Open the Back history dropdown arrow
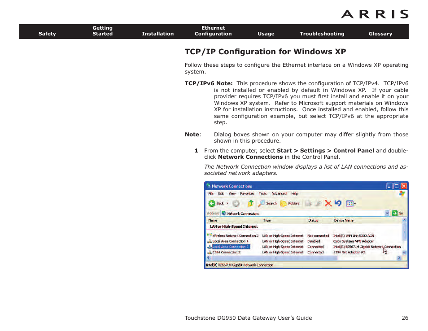The image size is (428, 331). (227, 203)
